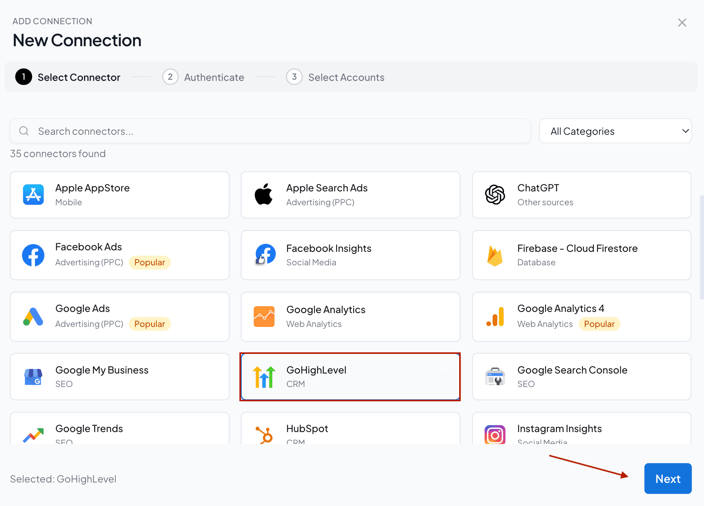The width and height of the screenshot is (704, 506).
Task: Click the Apple Search Ads apple logo
Action: (x=264, y=194)
